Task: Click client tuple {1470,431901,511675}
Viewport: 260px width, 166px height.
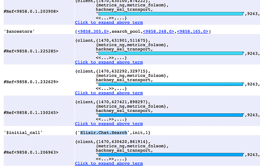Action: pos(122,41)
